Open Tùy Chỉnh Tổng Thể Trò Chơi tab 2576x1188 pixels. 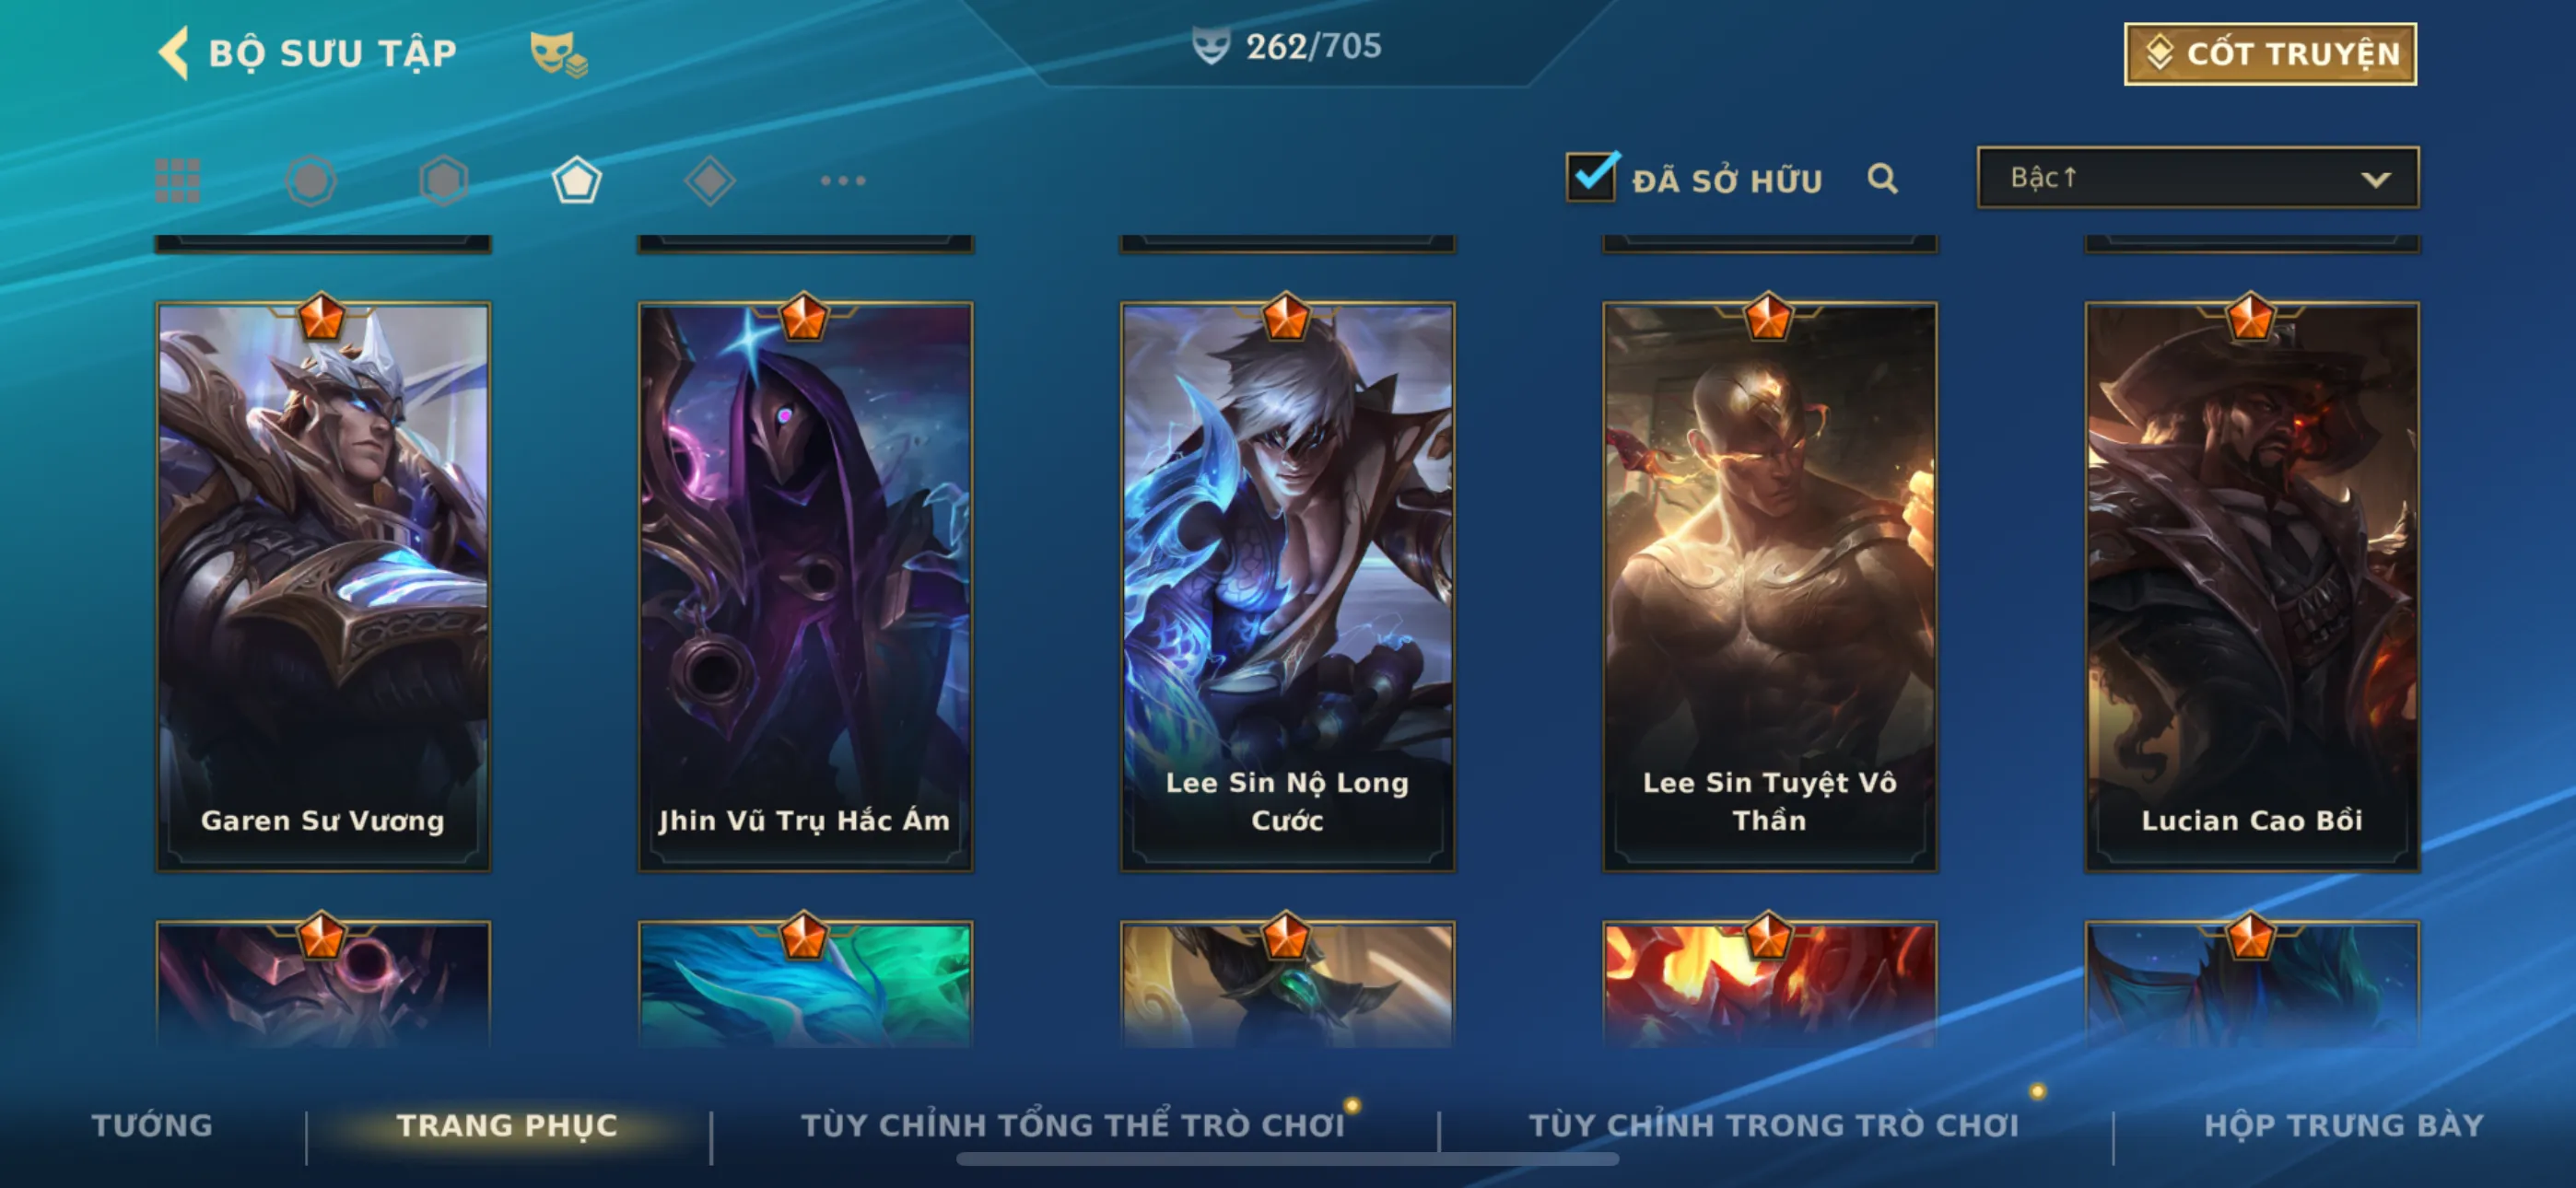tap(1073, 1126)
